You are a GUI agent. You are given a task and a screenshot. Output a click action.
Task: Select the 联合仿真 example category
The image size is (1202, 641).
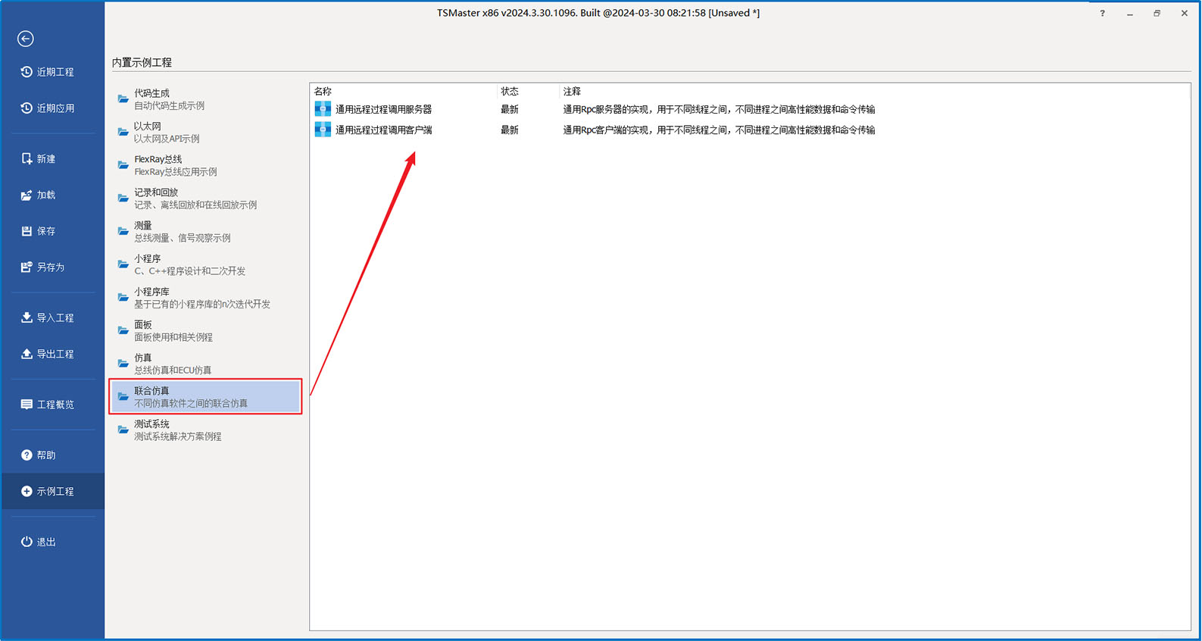pyautogui.click(x=206, y=397)
